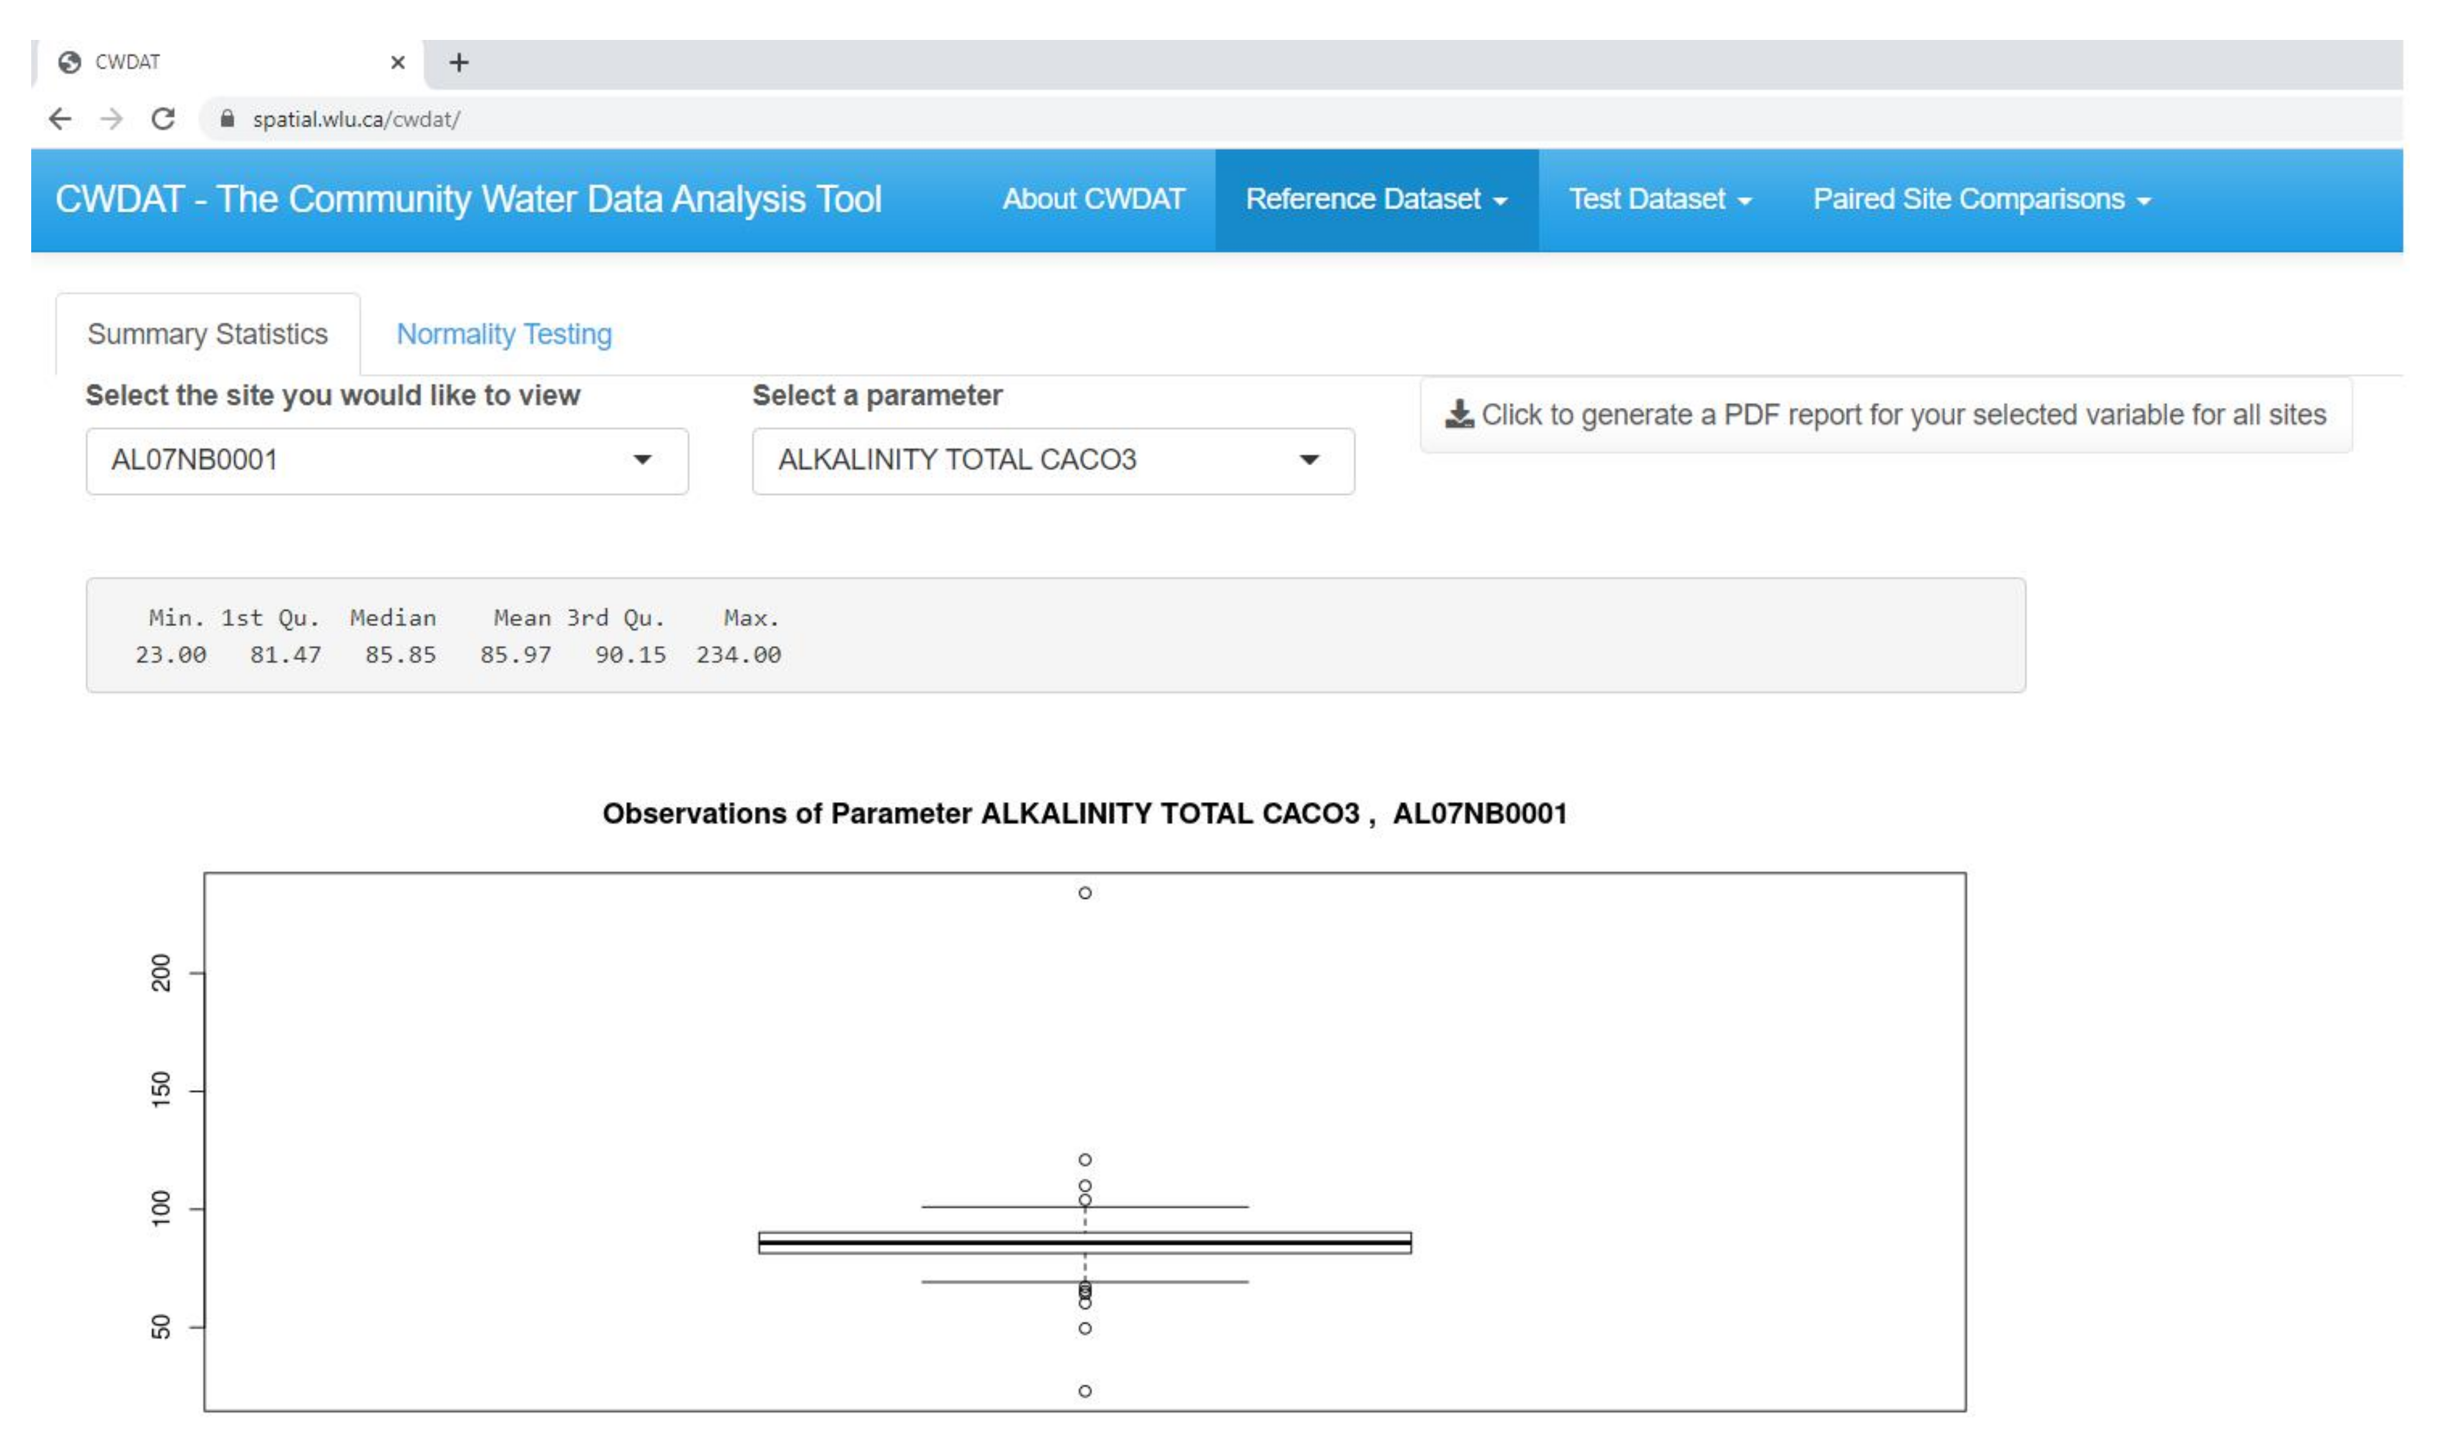The image size is (2439, 1450).
Task: Click the download icon on PDF button
Action: (1459, 414)
